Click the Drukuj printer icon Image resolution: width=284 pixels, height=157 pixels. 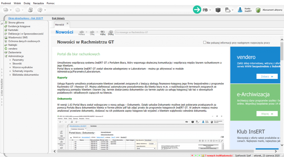[111, 33]
